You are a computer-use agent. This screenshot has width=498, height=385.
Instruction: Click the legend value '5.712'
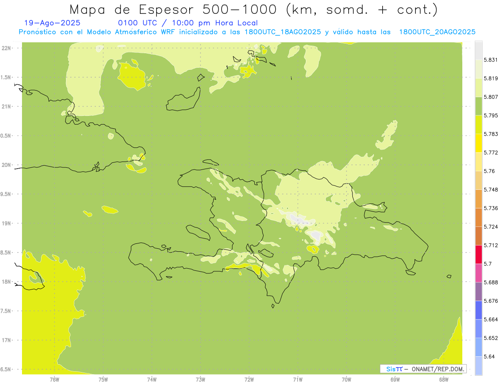[491, 245]
